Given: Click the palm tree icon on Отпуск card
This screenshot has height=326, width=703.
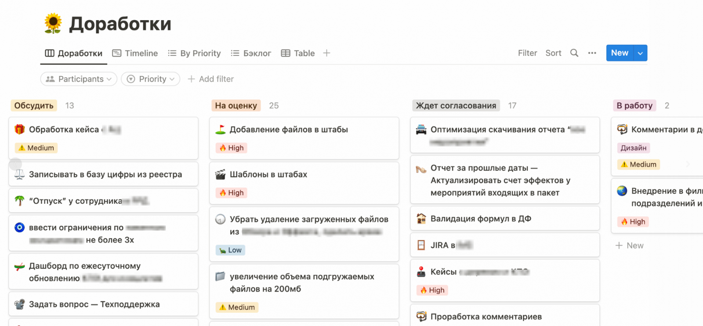Looking at the screenshot, I should coord(20,201).
